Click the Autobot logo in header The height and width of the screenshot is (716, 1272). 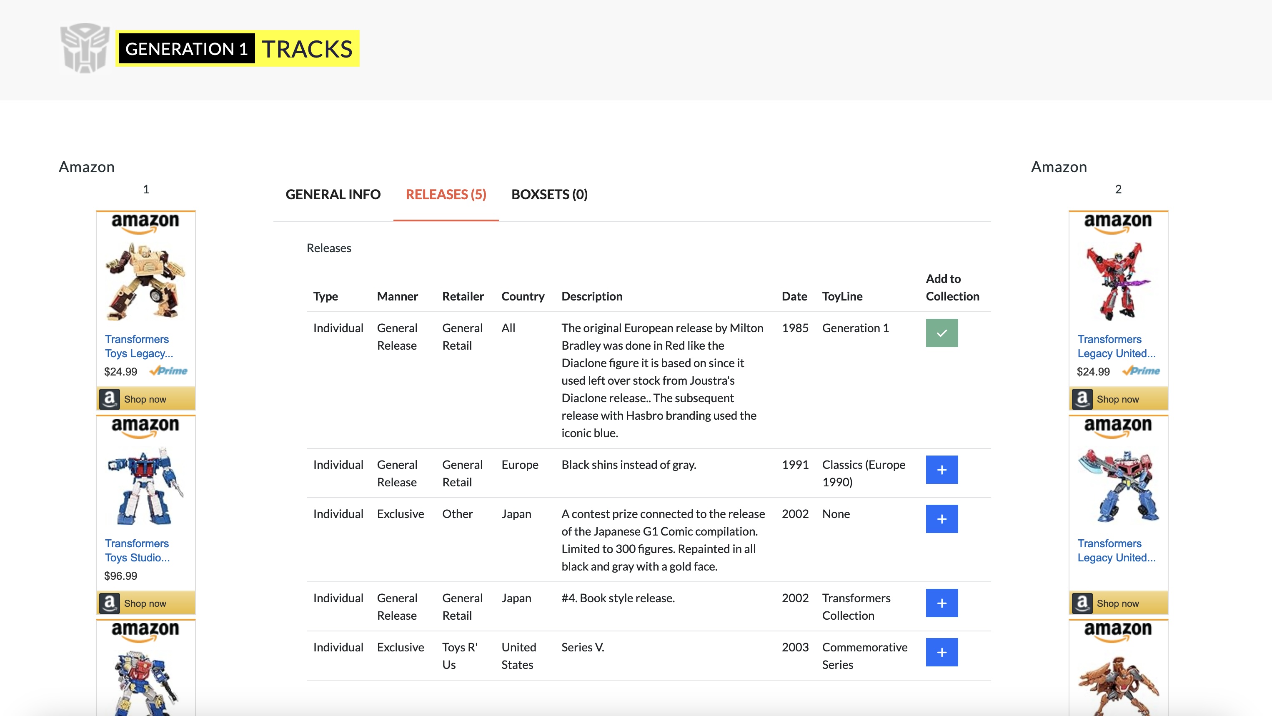point(85,48)
